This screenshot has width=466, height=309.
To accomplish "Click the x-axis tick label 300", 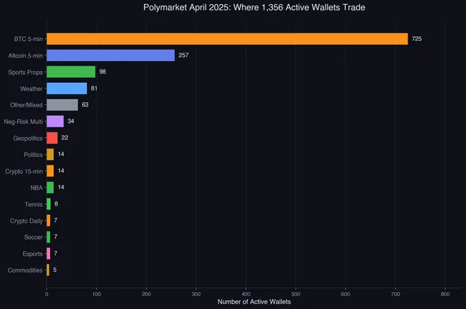I will [x=196, y=294].
